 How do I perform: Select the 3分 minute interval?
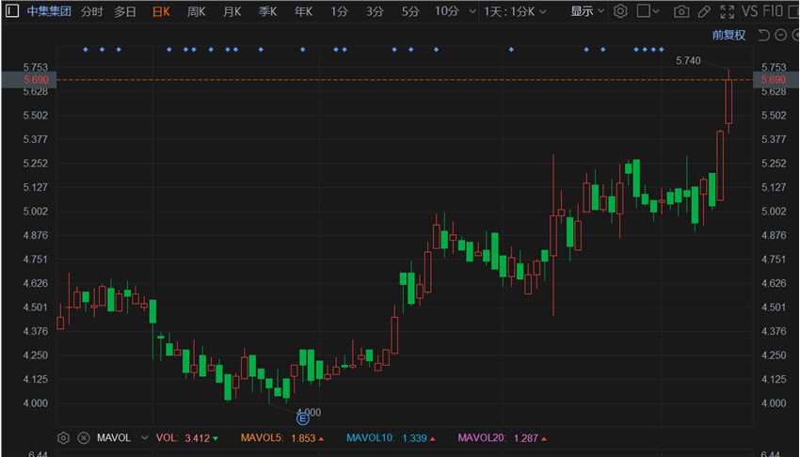375,11
